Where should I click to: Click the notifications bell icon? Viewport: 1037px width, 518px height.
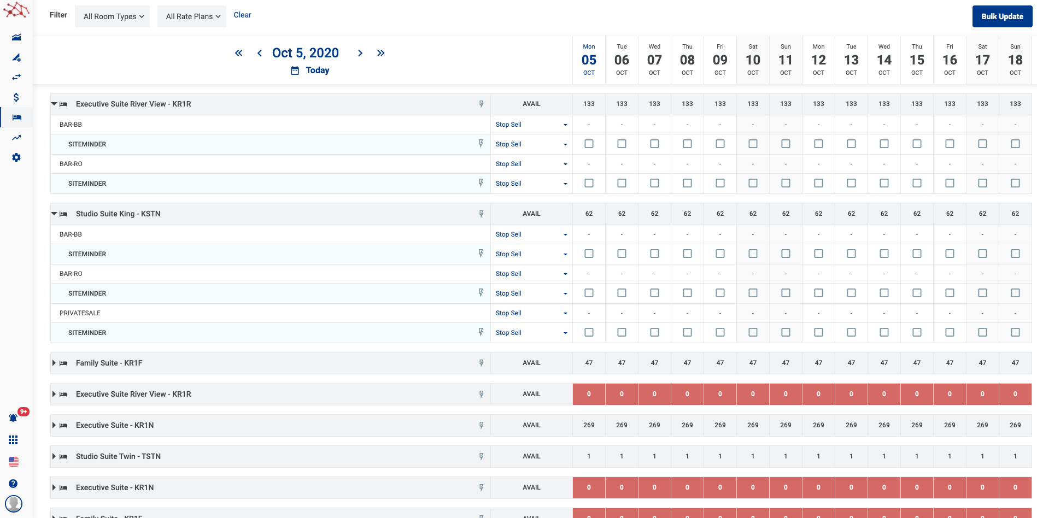(x=13, y=418)
